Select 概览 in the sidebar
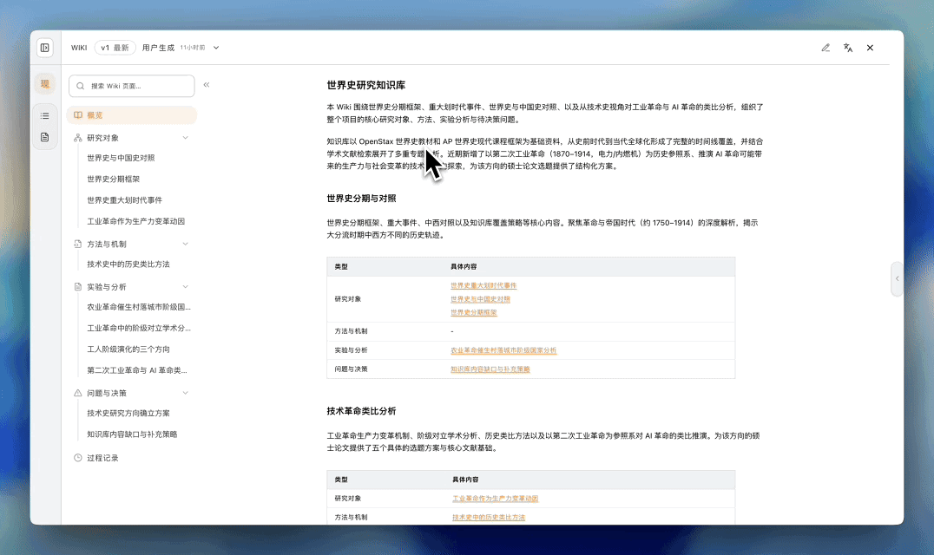The height and width of the screenshot is (555, 934). [x=132, y=115]
